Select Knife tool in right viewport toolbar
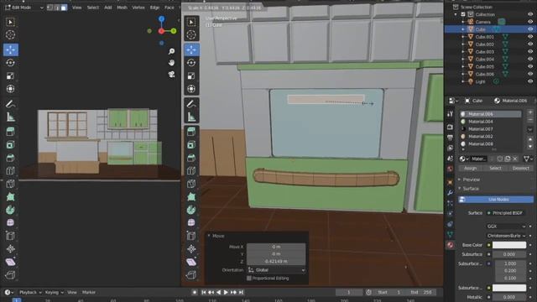Image resolution: width=537 pixels, height=302 pixels. (x=191, y=184)
